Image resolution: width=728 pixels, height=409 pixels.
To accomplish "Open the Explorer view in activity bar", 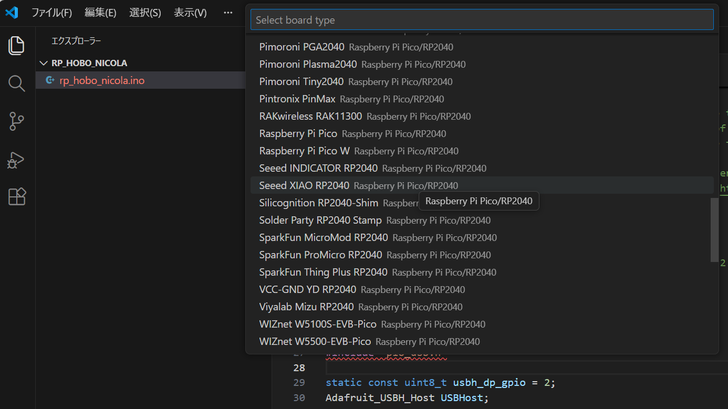I will 17,46.
